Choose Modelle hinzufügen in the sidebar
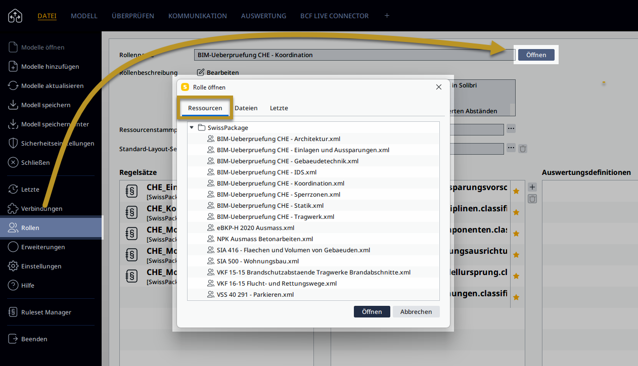The width and height of the screenshot is (638, 366). [51, 66]
